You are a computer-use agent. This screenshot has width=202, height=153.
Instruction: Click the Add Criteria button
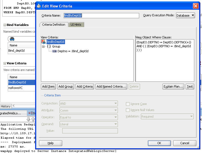coord(85,86)
